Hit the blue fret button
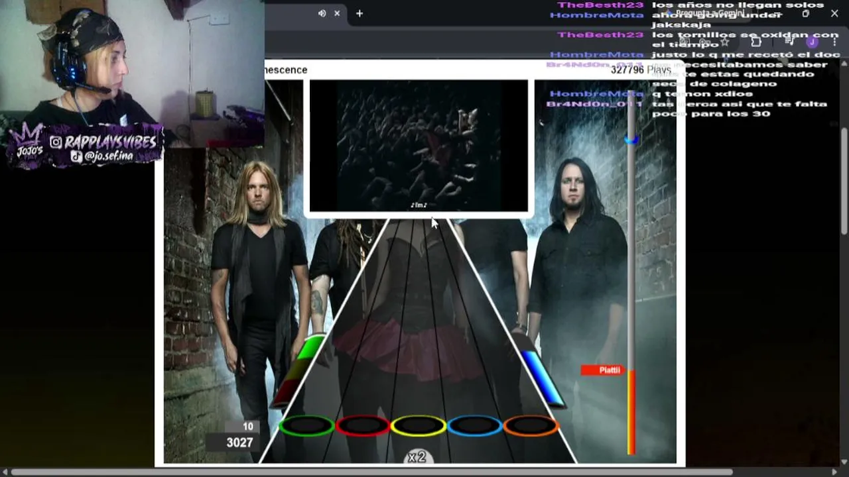Screen dimensions: 849x477 pos(474,426)
